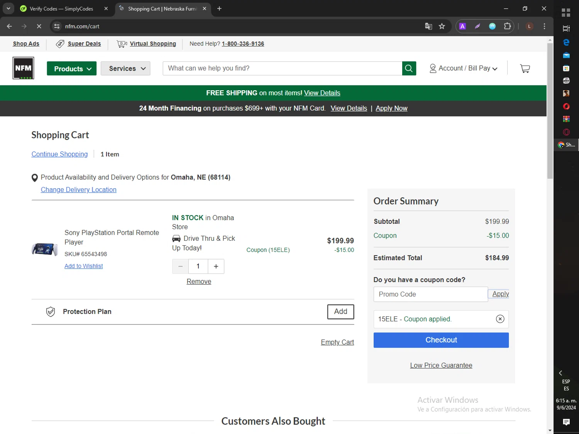Remove the applied 15ELE coupon
579x434 pixels.
click(x=500, y=319)
